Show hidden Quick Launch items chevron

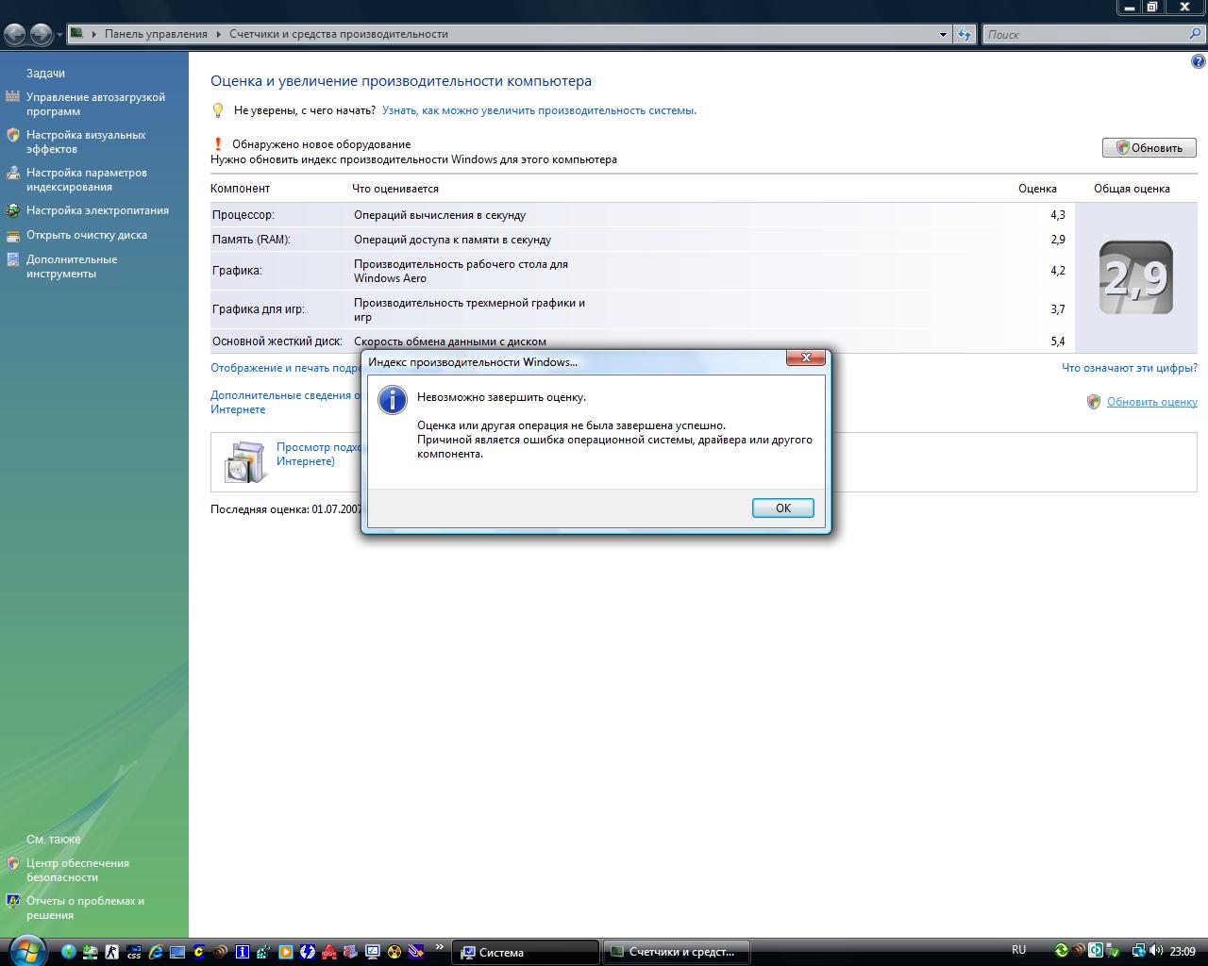tap(439, 947)
